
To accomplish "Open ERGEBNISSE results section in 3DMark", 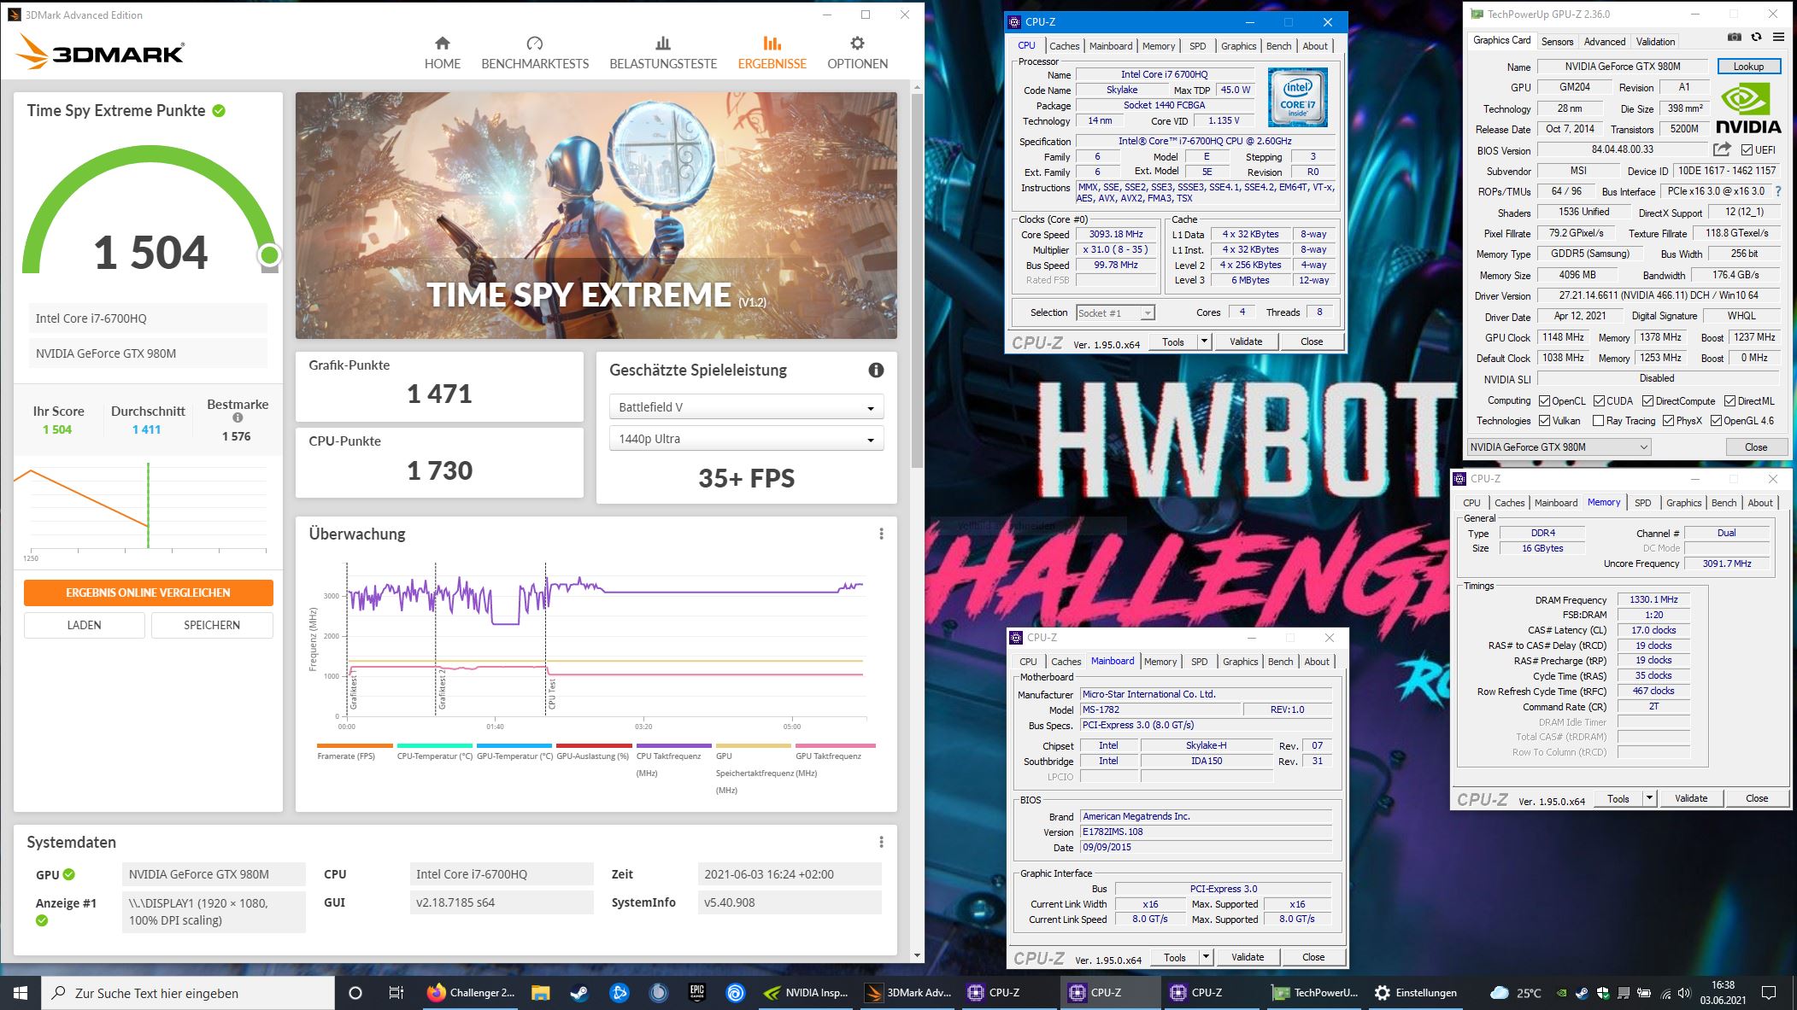I will click(772, 53).
